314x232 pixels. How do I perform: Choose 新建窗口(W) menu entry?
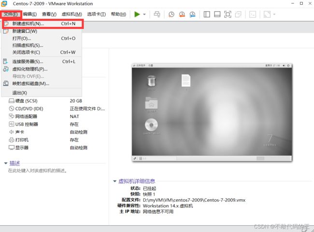coord(42,31)
